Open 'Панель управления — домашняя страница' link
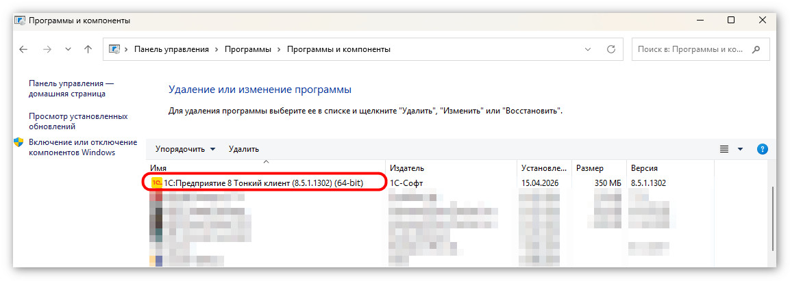The width and height of the screenshot is (790, 281). [71, 88]
